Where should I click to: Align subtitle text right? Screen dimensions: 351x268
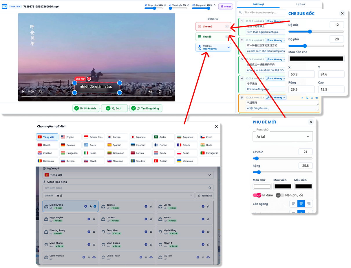click(309, 204)
